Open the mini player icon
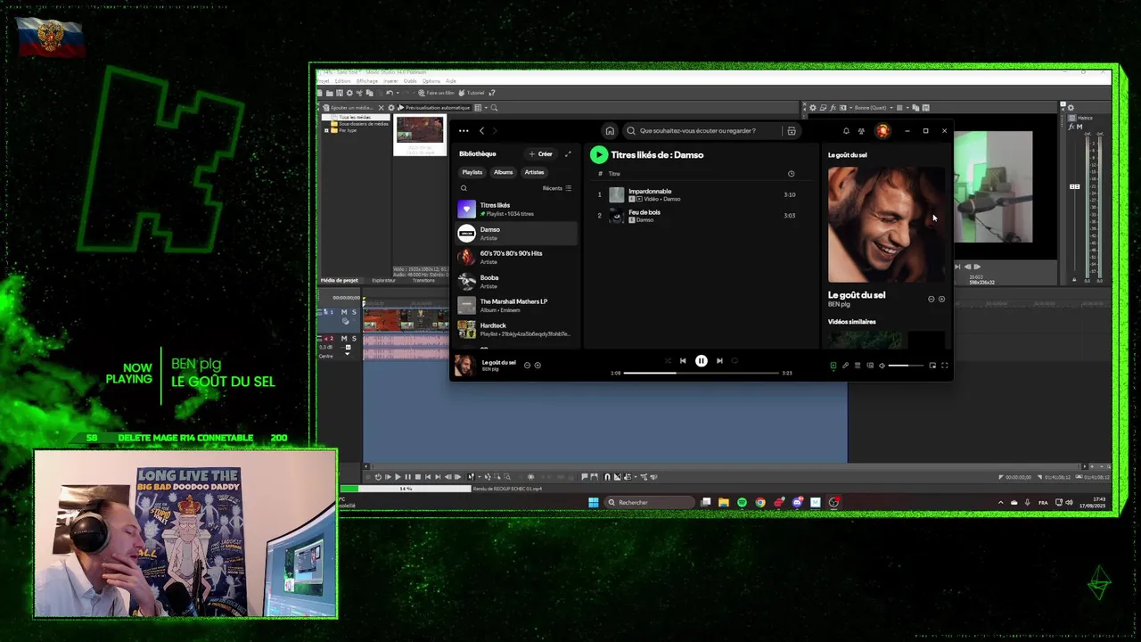Image resolution: width=1141 pixels, height=642 pixels. 932,366
